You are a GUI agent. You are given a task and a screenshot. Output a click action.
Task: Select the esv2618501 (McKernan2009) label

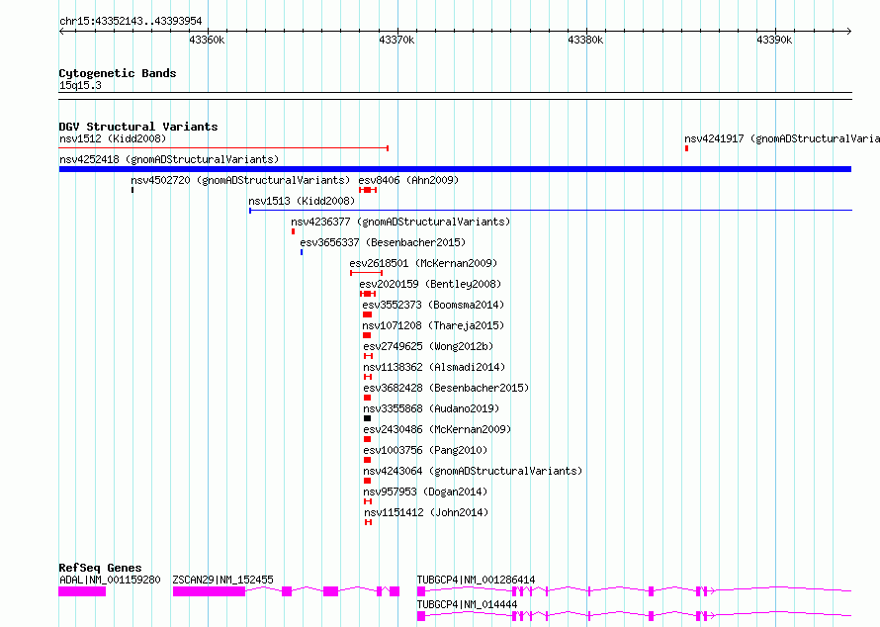(424, 263)
